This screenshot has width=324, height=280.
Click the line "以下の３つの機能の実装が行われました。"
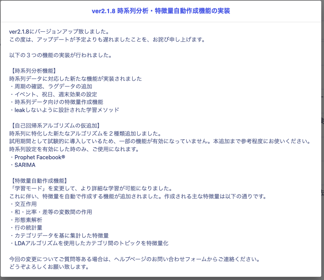[60, 55]
